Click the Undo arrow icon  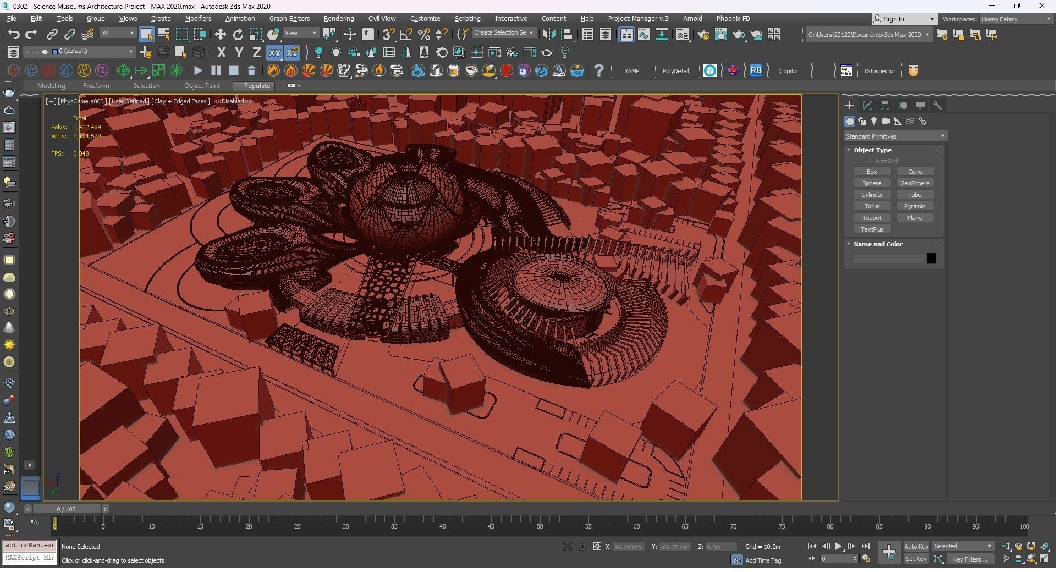point(14,35)
